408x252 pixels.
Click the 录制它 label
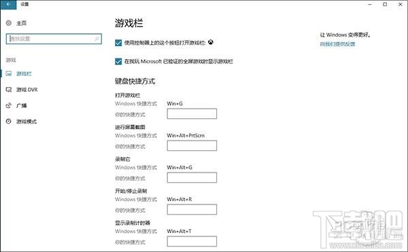pyautogui.click(x=122, y=159)
